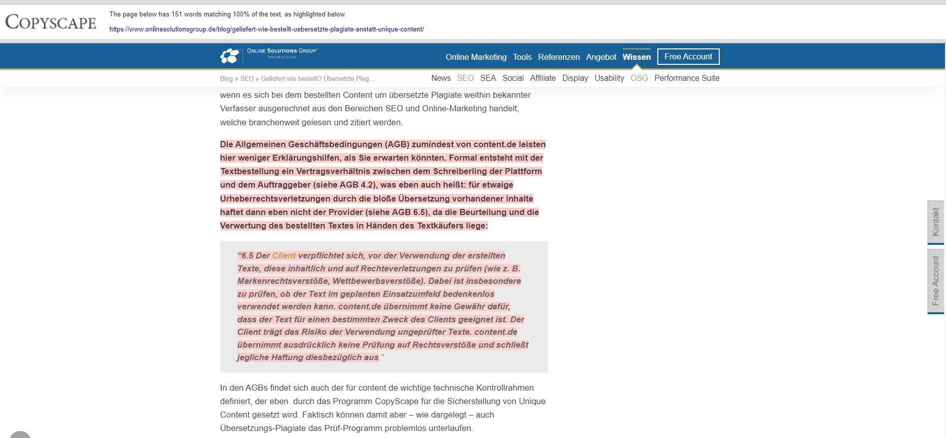Click the round button at bottom-left corner
Image resolution: width=946 pixels, height=438 pixels.
[x=20, y=434]
